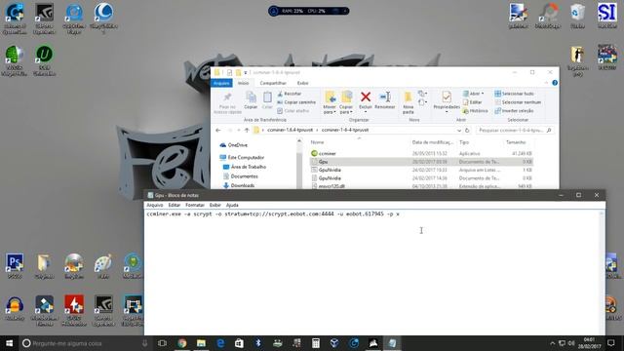Click the Cortana microphone icon
Image resolution: width=624 pixels, height=351 pixels.
[x=145, y=343]
